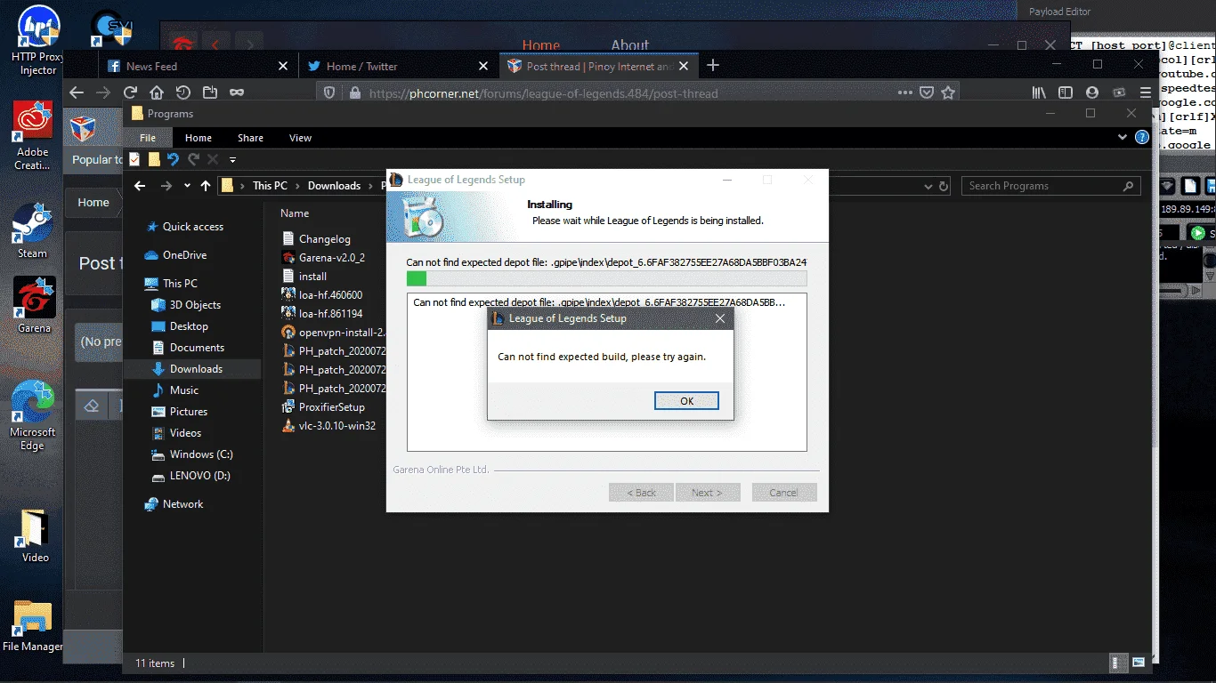Select the loa-hf.460600 file
1216x683 pixels.
(x=330, y=295)
